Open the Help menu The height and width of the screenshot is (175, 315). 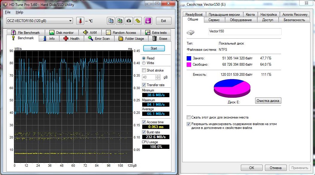(19, 12)
